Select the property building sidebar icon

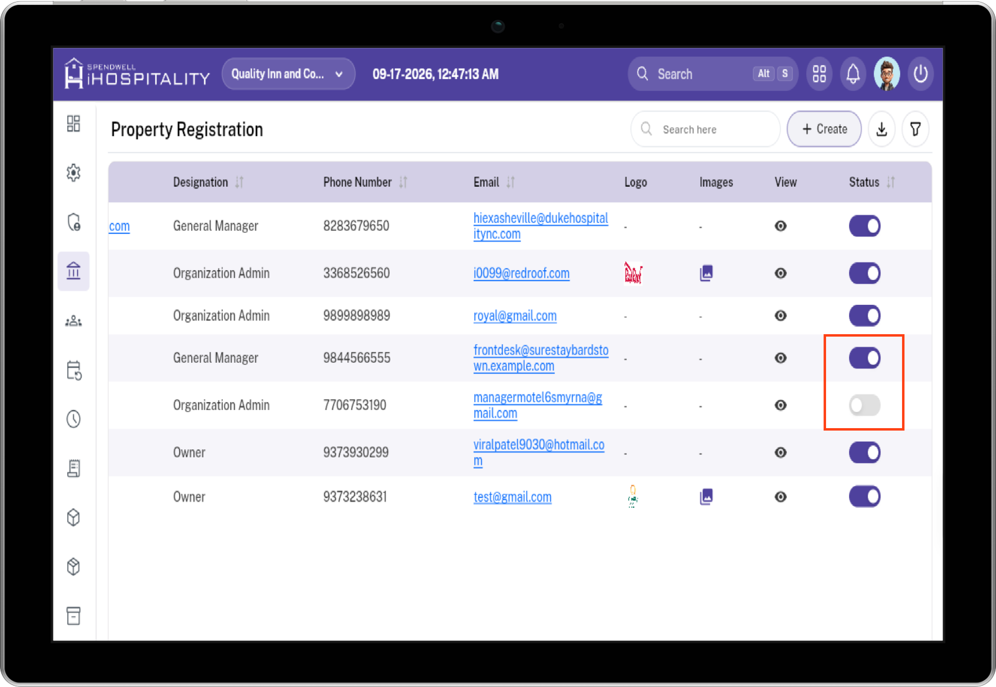73,271
